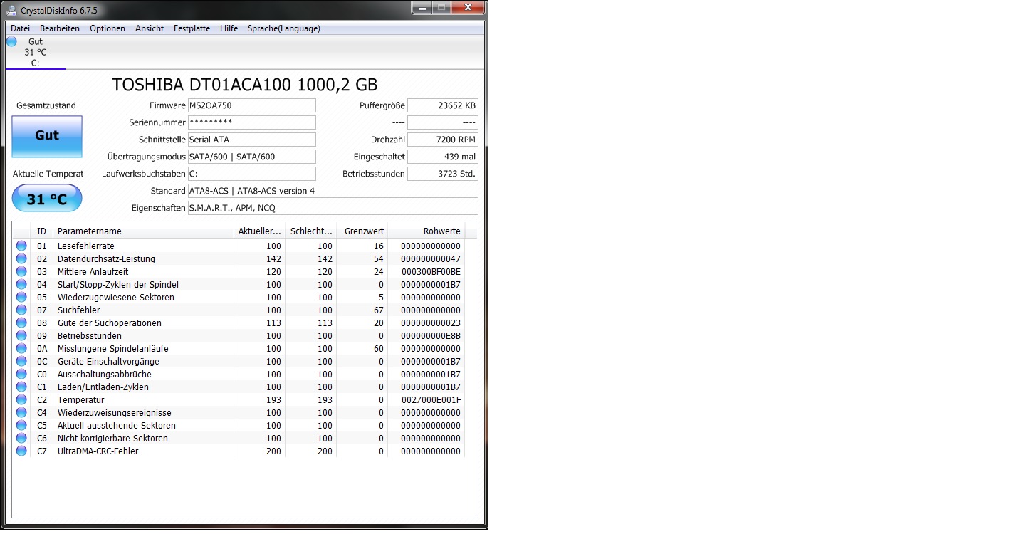Screen dimensions: 1021x534
Task: Click status orb of Wiederzuweisungsereignisse row
Action: [21, 412]
